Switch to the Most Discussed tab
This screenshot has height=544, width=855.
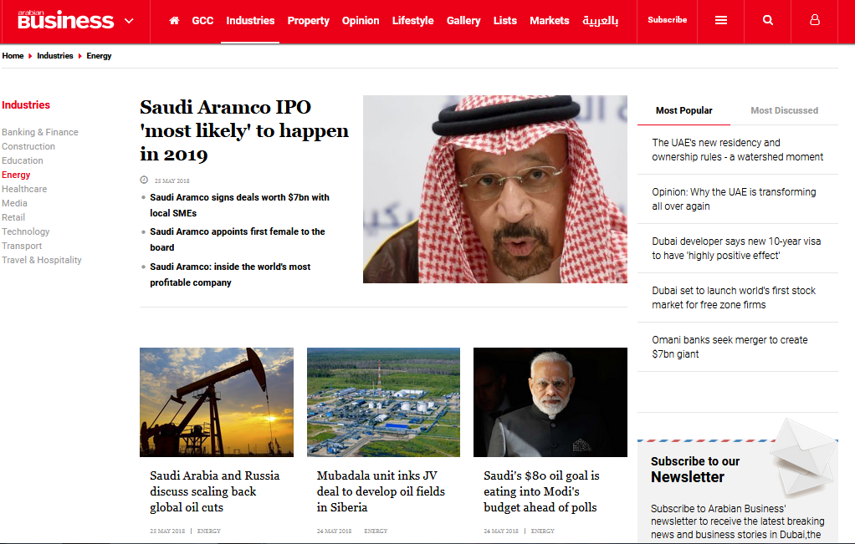[784, 110]
